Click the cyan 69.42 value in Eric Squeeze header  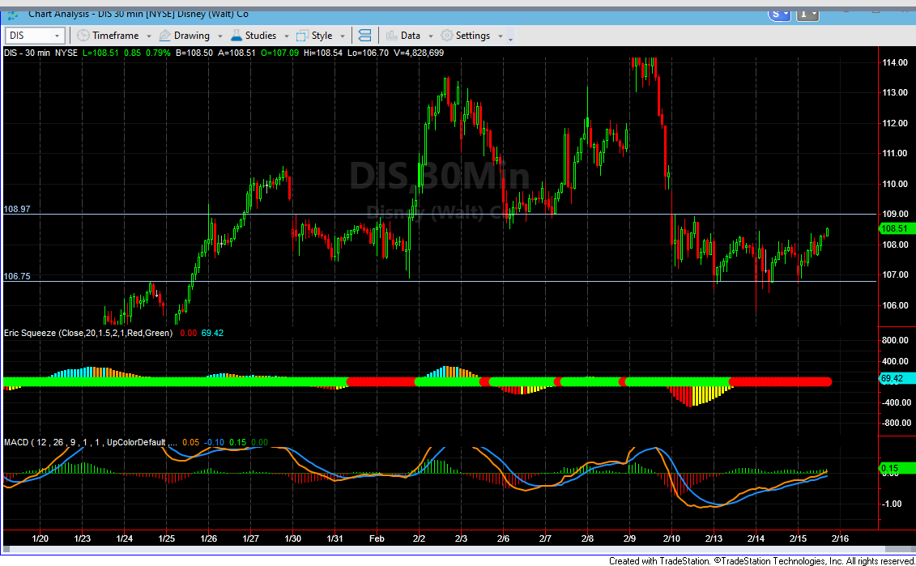pyautogui.click(x=212, y=333)
